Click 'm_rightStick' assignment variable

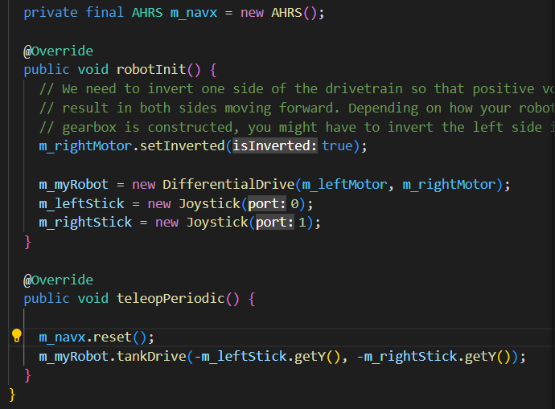85,223
